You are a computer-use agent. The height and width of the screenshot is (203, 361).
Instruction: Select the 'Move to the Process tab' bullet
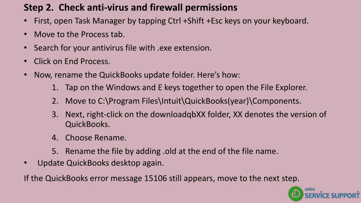tap(79, 34)
